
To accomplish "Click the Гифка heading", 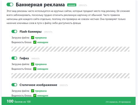I will (x=24, y=58).
